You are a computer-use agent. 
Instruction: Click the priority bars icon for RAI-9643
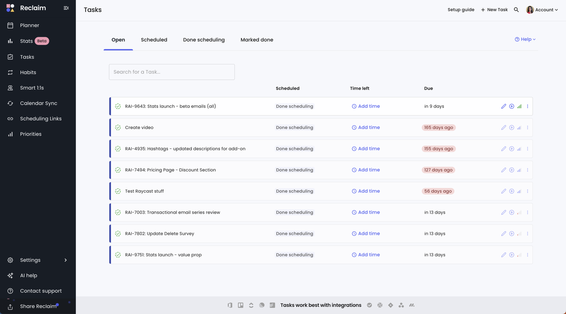[x=519, y=106]
